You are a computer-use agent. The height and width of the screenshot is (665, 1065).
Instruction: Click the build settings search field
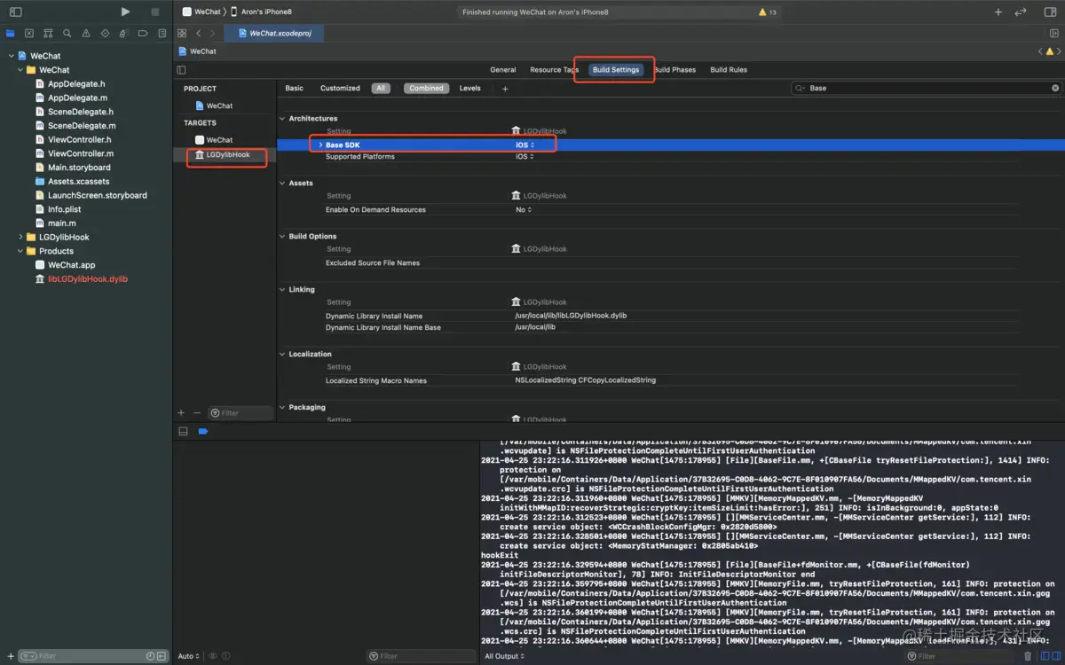click(925, 88)
